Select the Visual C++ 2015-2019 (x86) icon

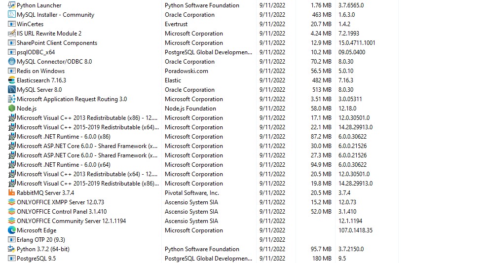click(11, 183)
